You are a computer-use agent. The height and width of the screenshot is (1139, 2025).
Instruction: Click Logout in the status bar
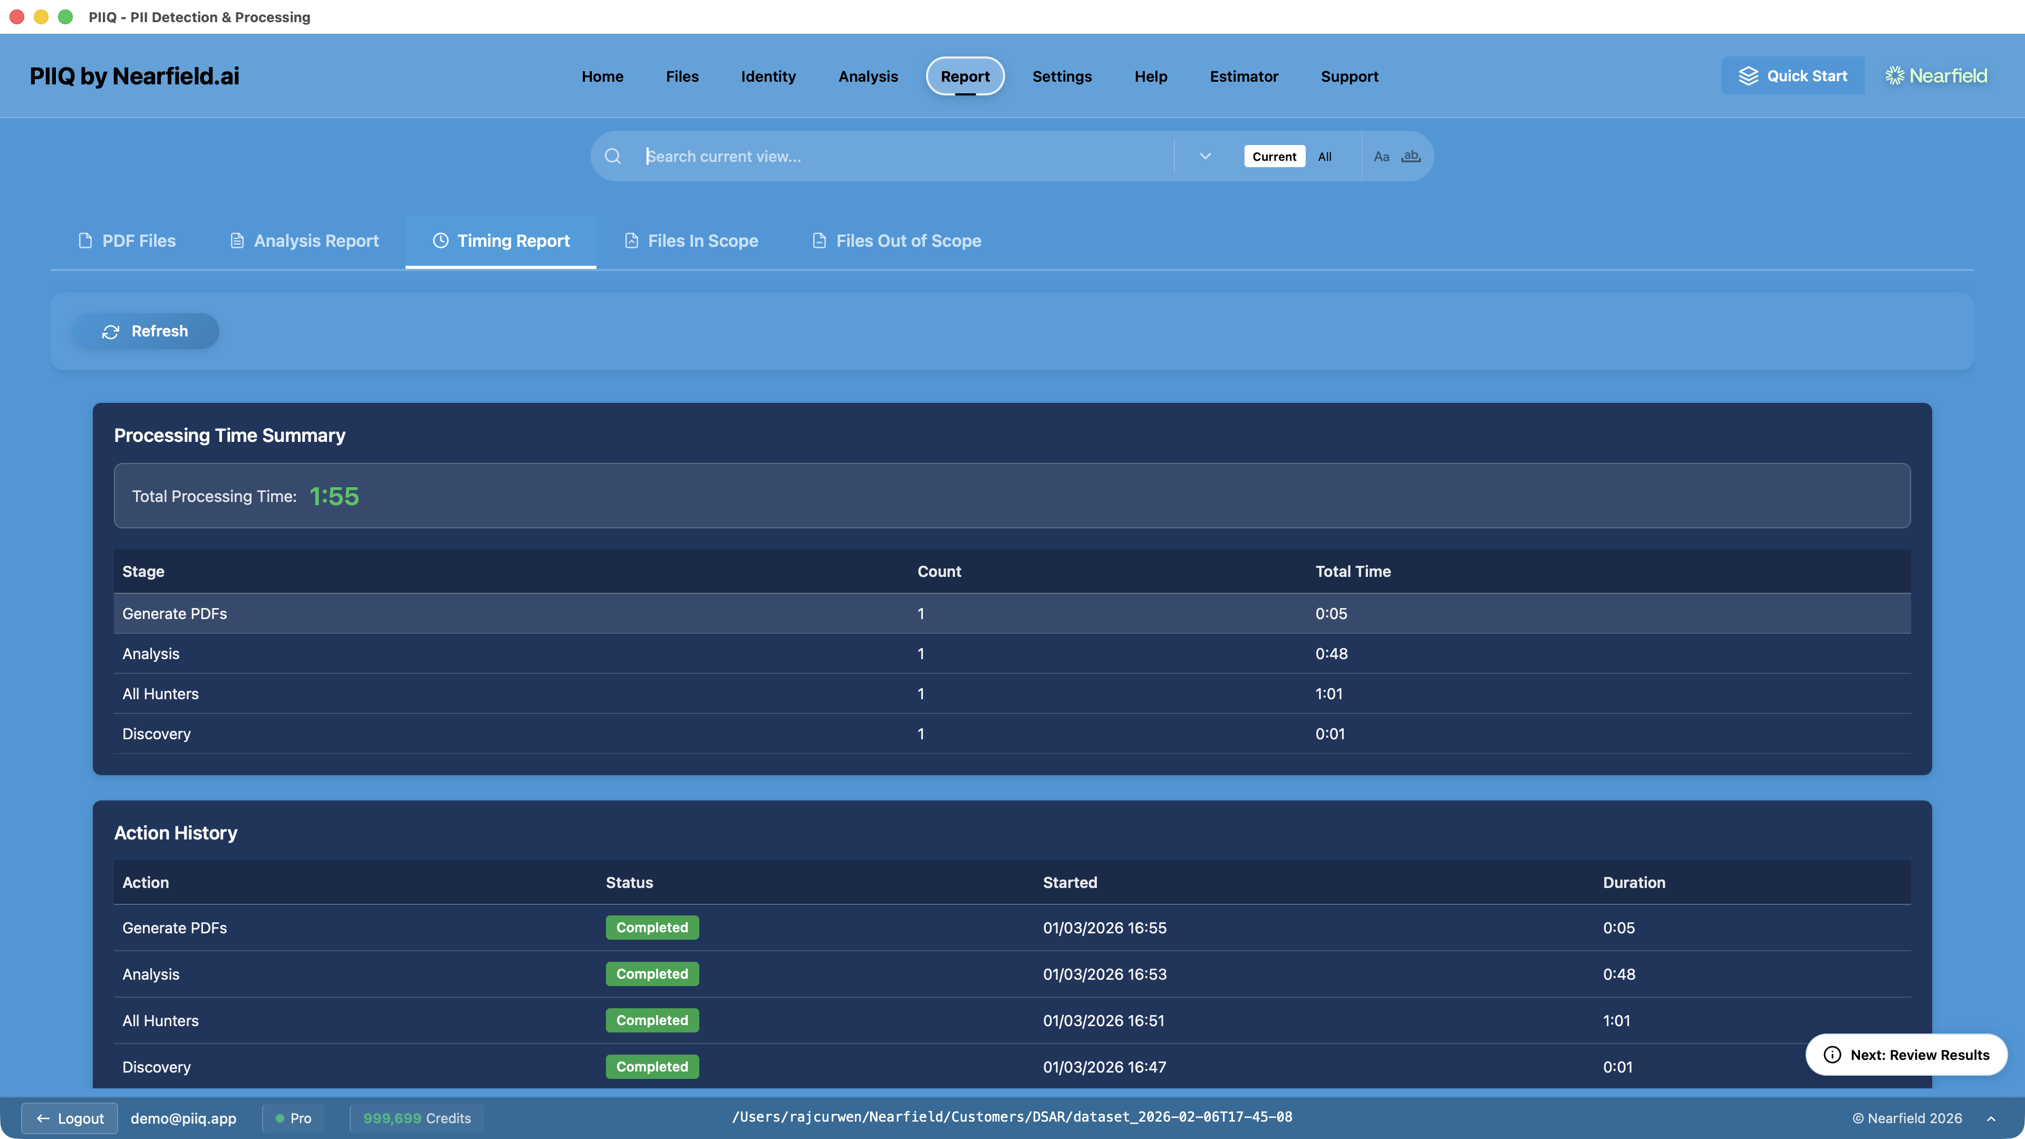pos(69,1118)
